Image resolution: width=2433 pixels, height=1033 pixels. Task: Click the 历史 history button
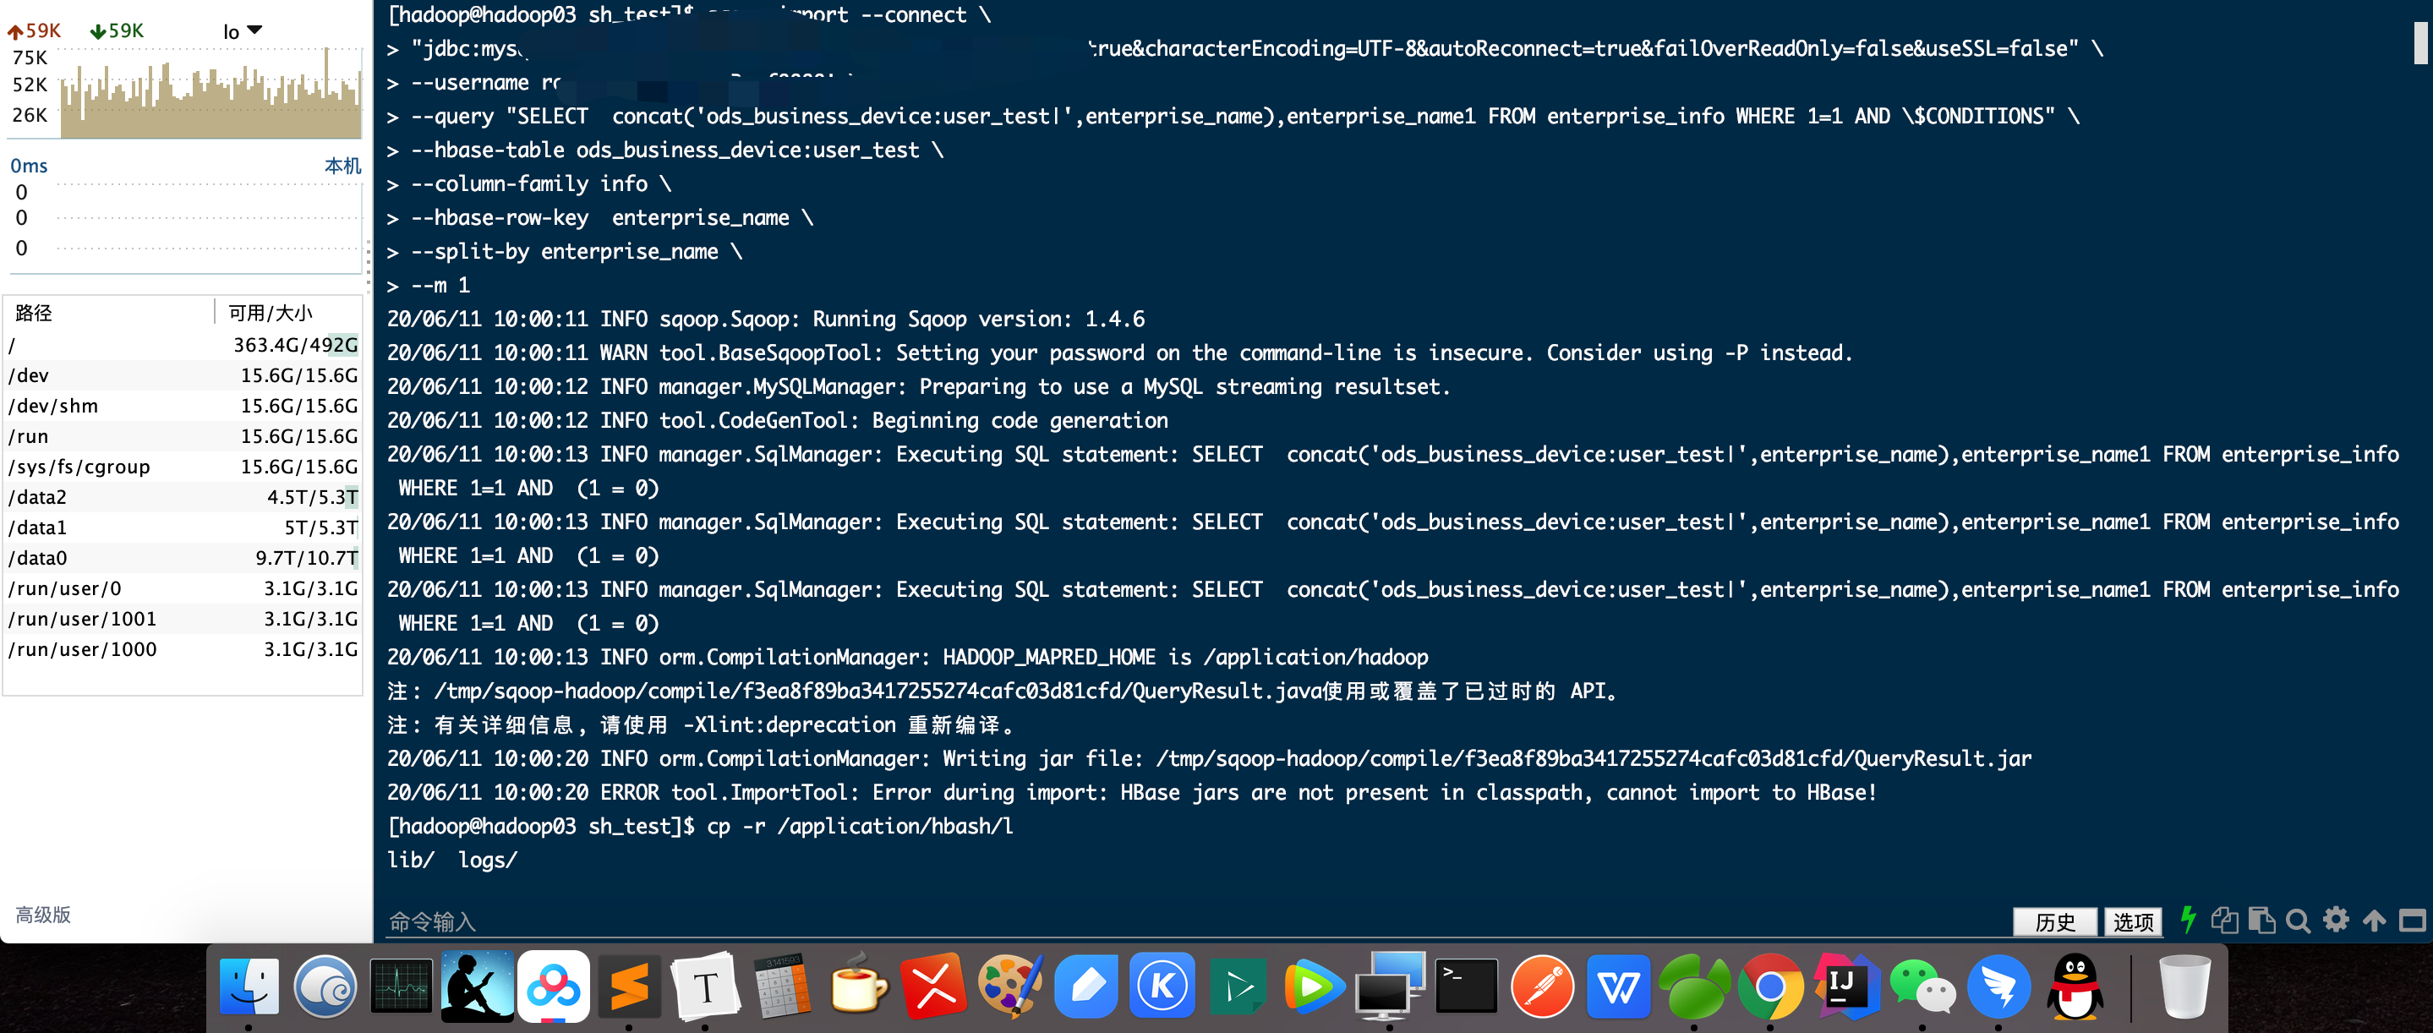(2054, 921)
